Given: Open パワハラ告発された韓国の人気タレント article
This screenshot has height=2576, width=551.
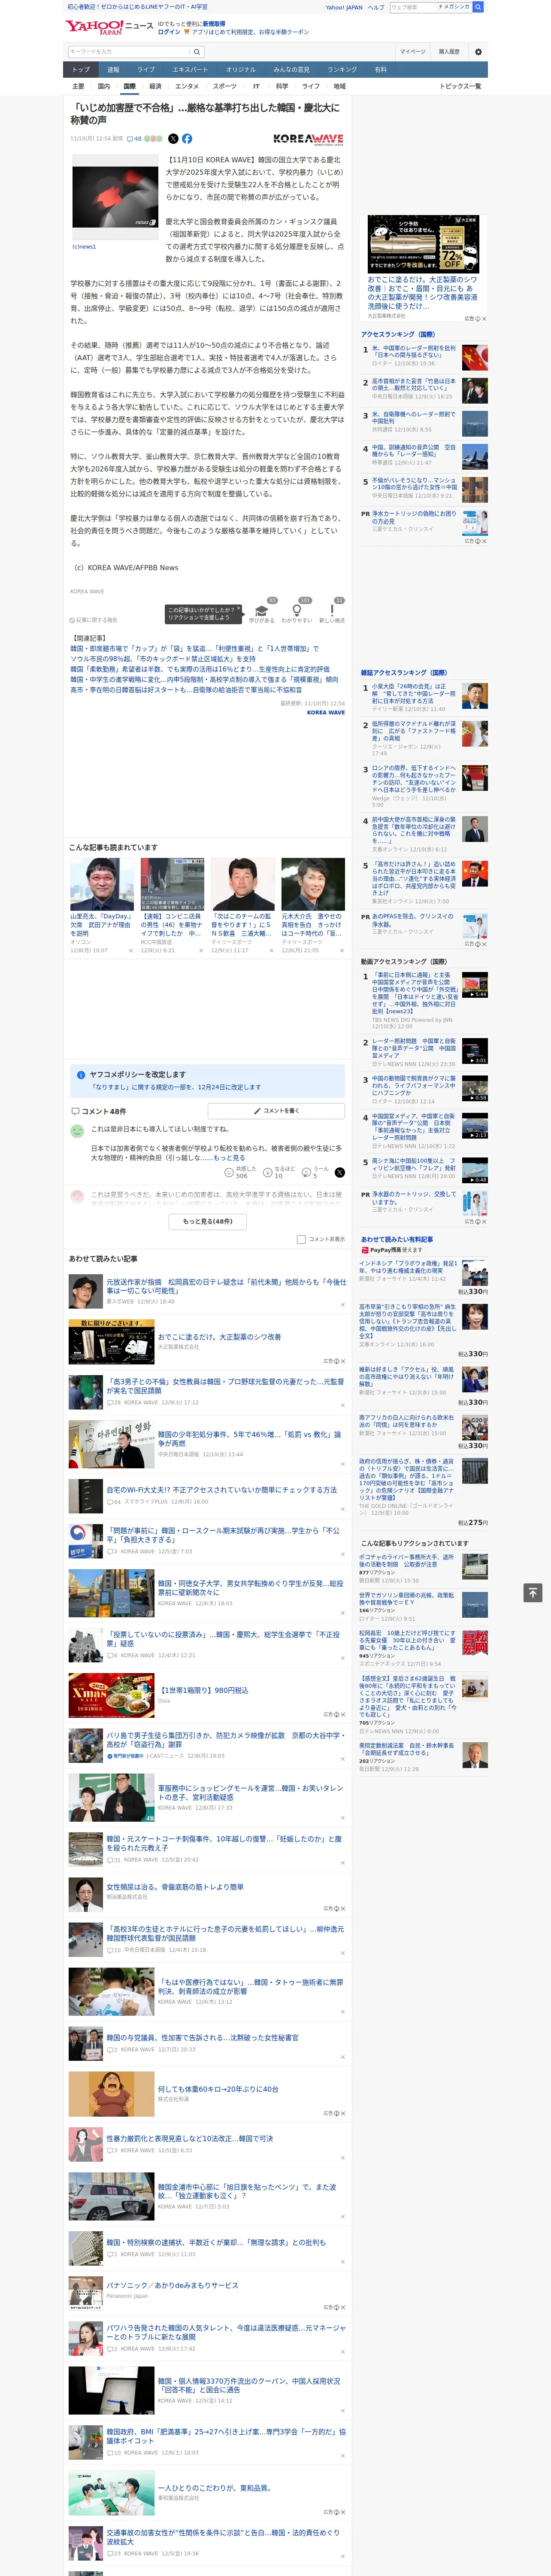Looking at the screenshot, I should click(226, 2332).
